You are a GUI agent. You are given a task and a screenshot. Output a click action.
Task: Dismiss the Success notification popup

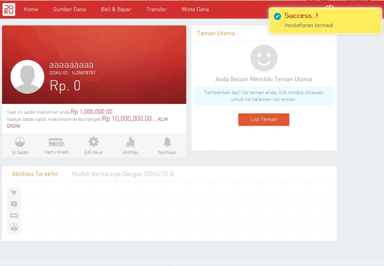(325, 21)
